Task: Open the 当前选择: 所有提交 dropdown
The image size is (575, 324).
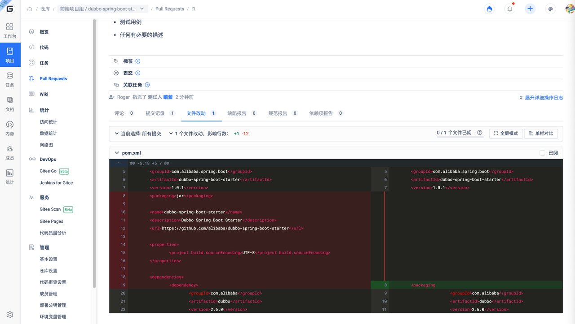Action: [137, 134]
